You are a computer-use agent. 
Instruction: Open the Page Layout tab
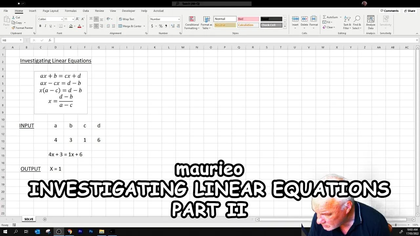click(51, 11)
